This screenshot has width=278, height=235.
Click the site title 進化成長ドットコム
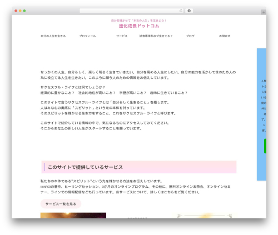point(139,26)
